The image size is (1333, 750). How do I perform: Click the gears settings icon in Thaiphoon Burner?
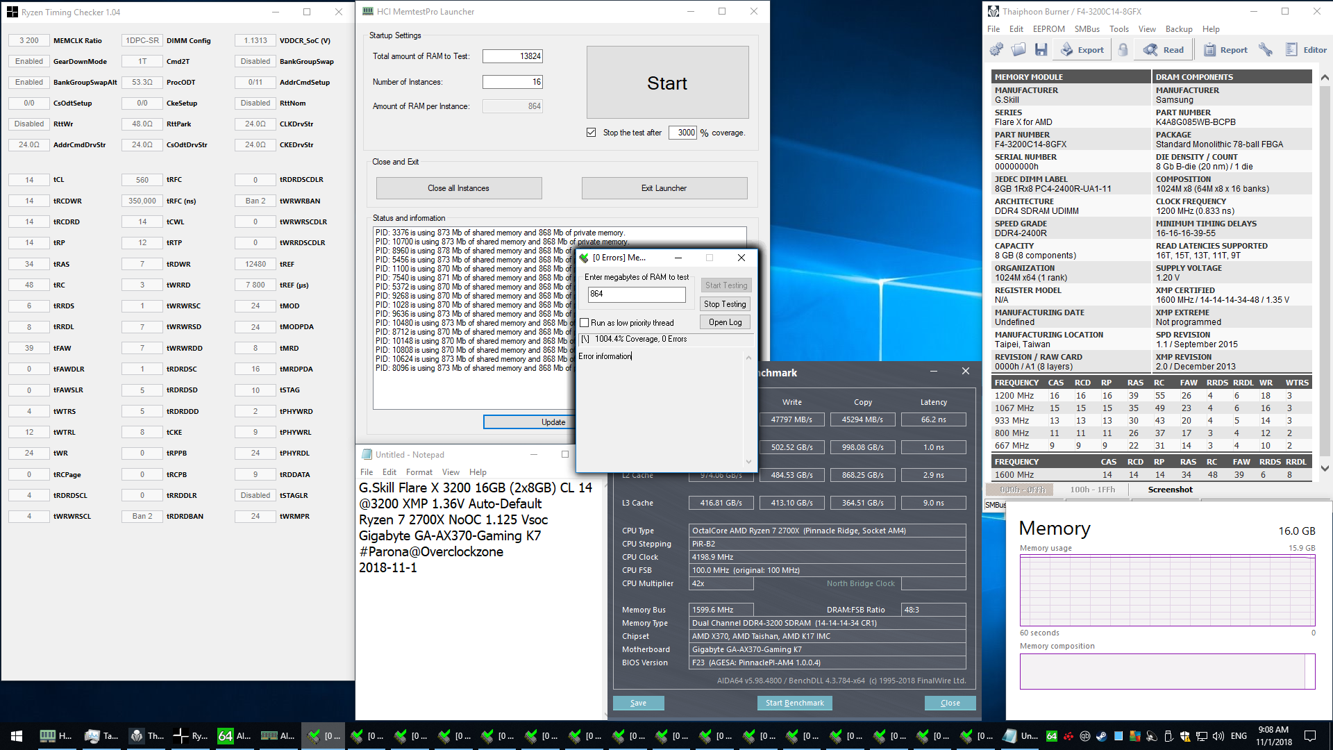point(996,49)
